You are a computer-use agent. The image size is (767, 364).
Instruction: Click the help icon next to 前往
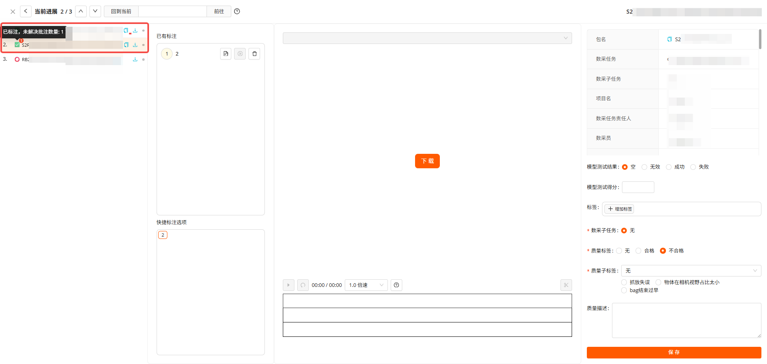(237, 12)
